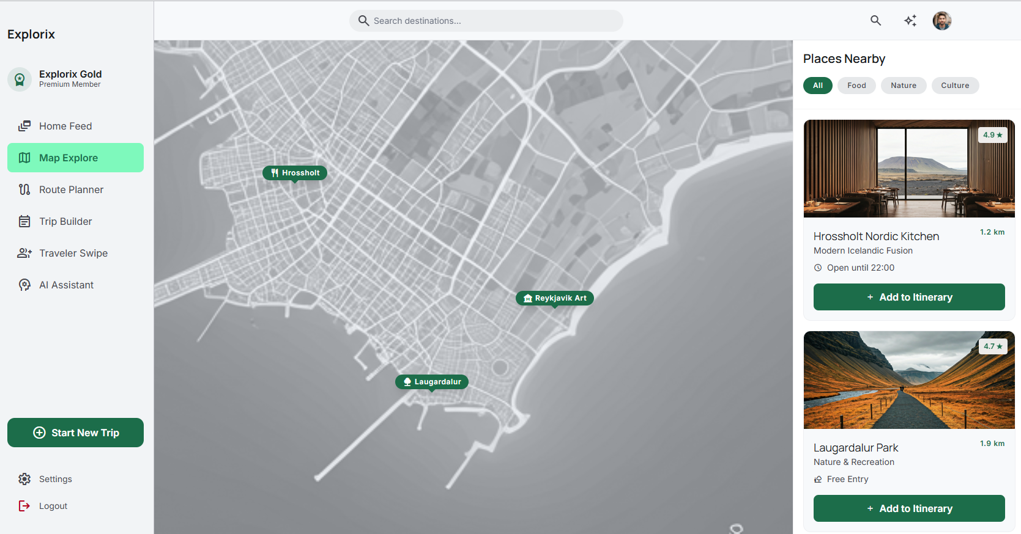The height and width of the screenshot is (534, 1021).
Task: Click the magnifier inside the search bar
Action: (x=363, y=21)
